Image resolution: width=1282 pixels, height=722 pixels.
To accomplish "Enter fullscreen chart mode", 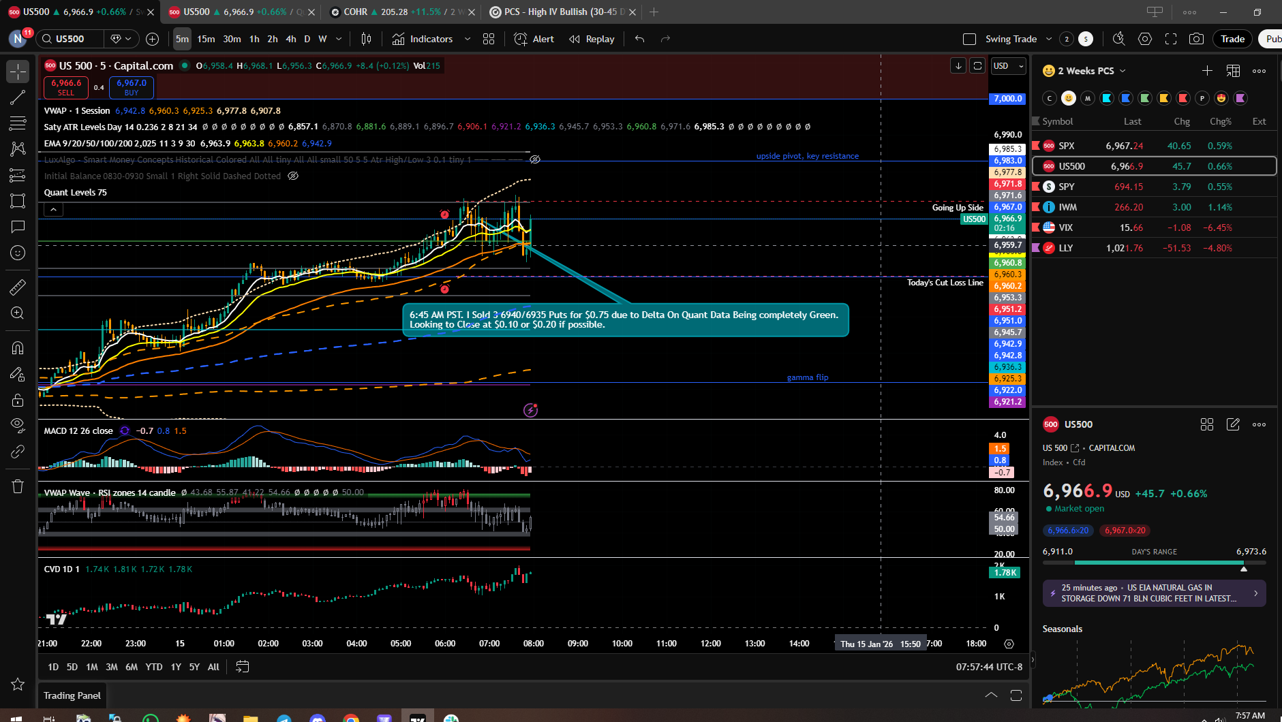I will coord(1171,39).
